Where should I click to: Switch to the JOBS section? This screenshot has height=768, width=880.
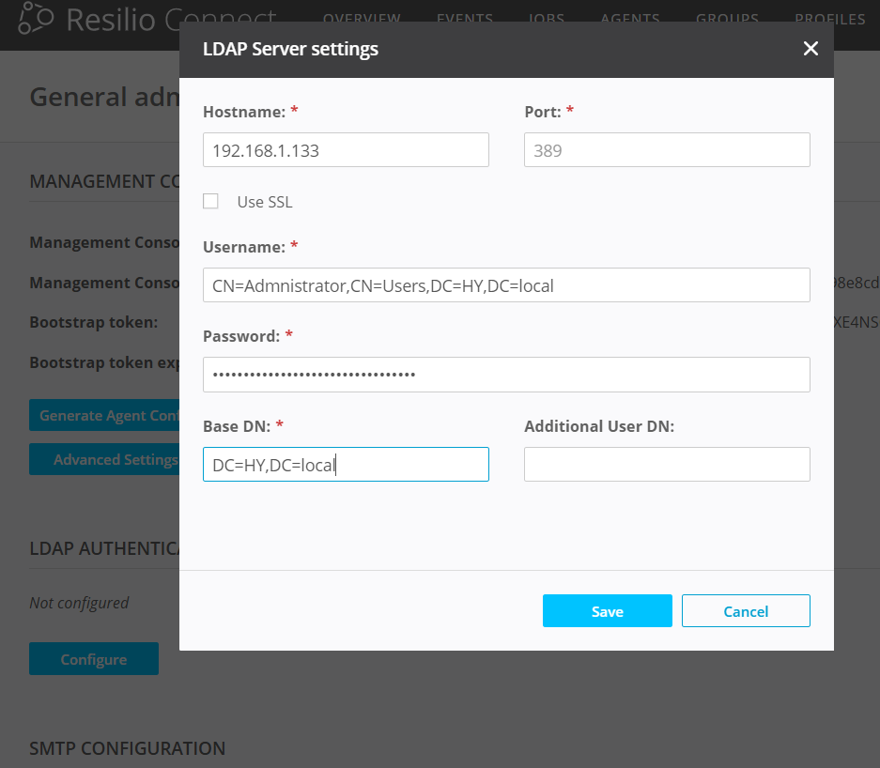tap(546, 19)
